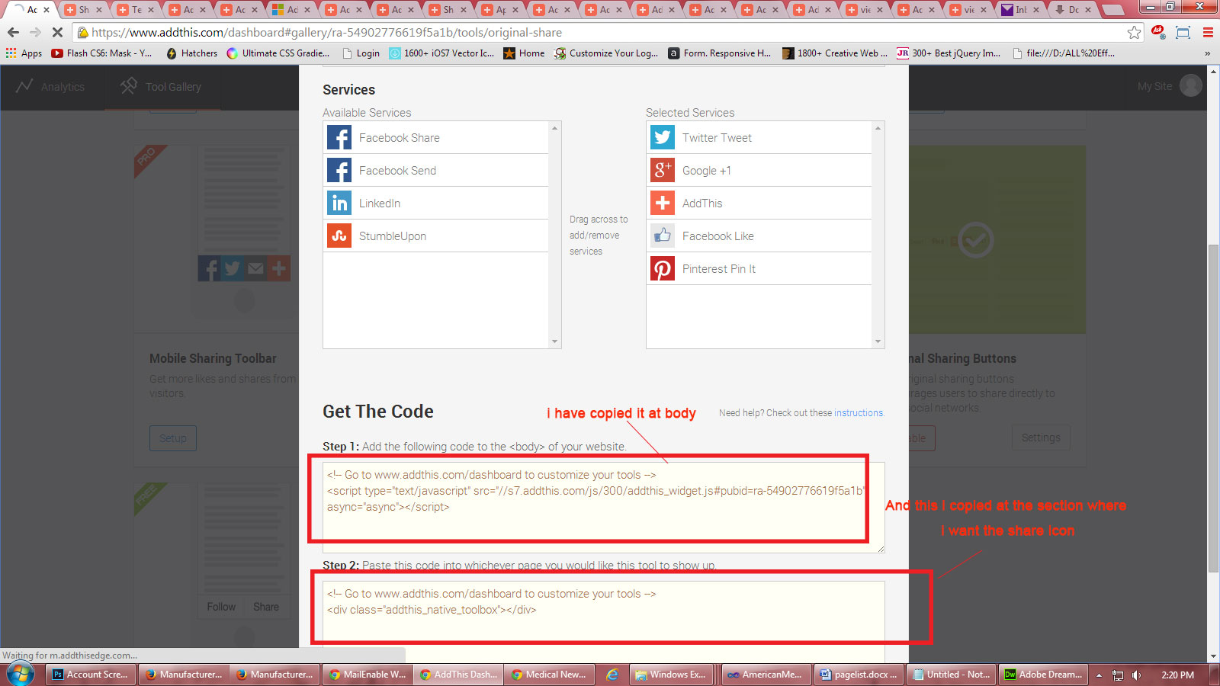Open the Tool Gallery tab
This screenshot has height=686, width=1220.
point(161,87)
